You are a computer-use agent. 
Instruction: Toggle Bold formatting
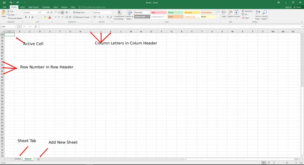[26, 17]
